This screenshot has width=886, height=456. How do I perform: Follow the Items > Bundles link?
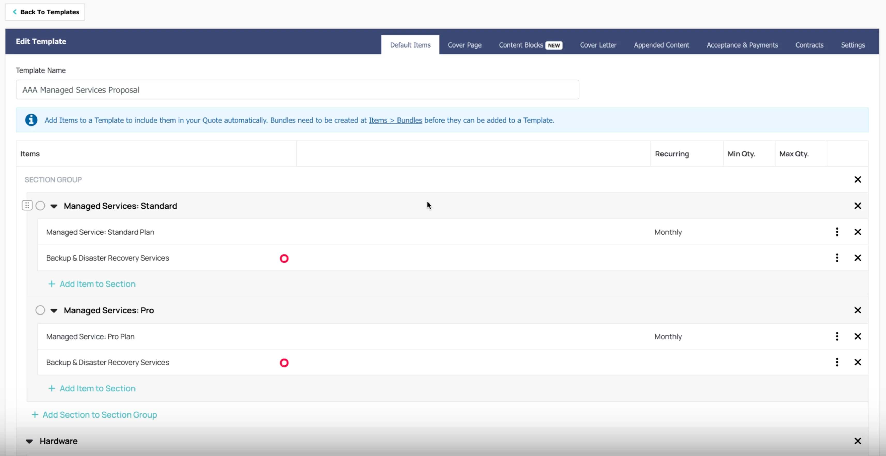(395, 120)
